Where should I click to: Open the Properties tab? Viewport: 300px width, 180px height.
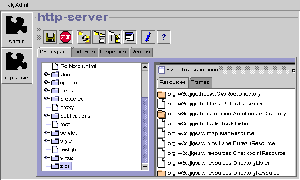tap(113, 52)
